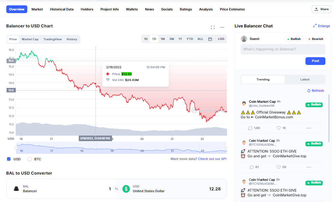Open the Socials tab
334x202 pixels.
[x=167, y=9]
